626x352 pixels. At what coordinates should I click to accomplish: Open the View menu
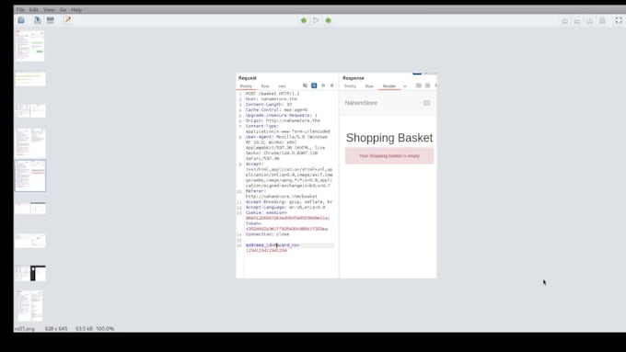[49, 9]
